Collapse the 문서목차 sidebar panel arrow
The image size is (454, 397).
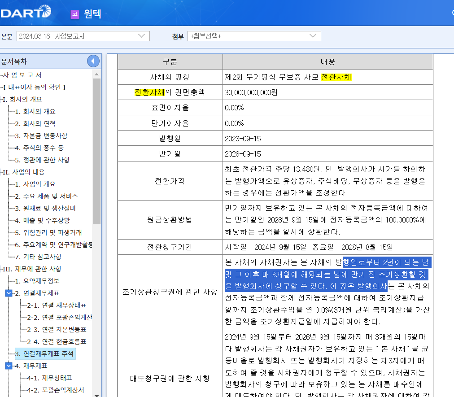coord(93,61)
